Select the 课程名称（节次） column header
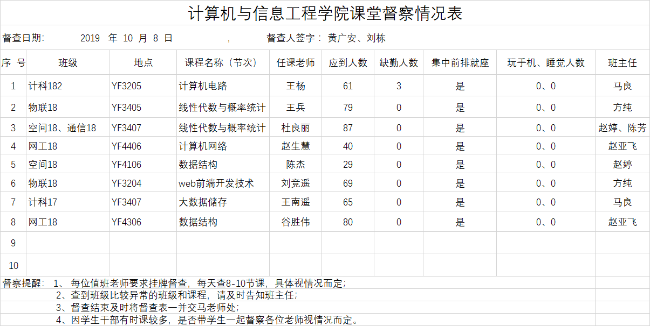The width and height of the screenshot is (650, 326). tap(222, 63)
